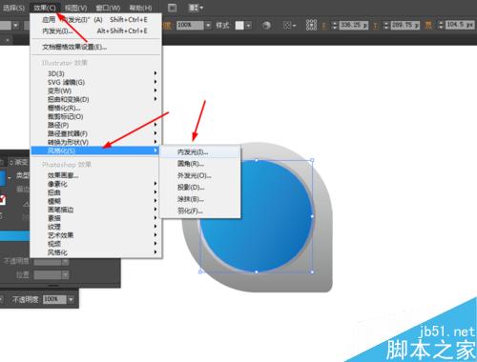Click the 样式 graphic style swatch

pyautogui.click(x=239, y=26)
